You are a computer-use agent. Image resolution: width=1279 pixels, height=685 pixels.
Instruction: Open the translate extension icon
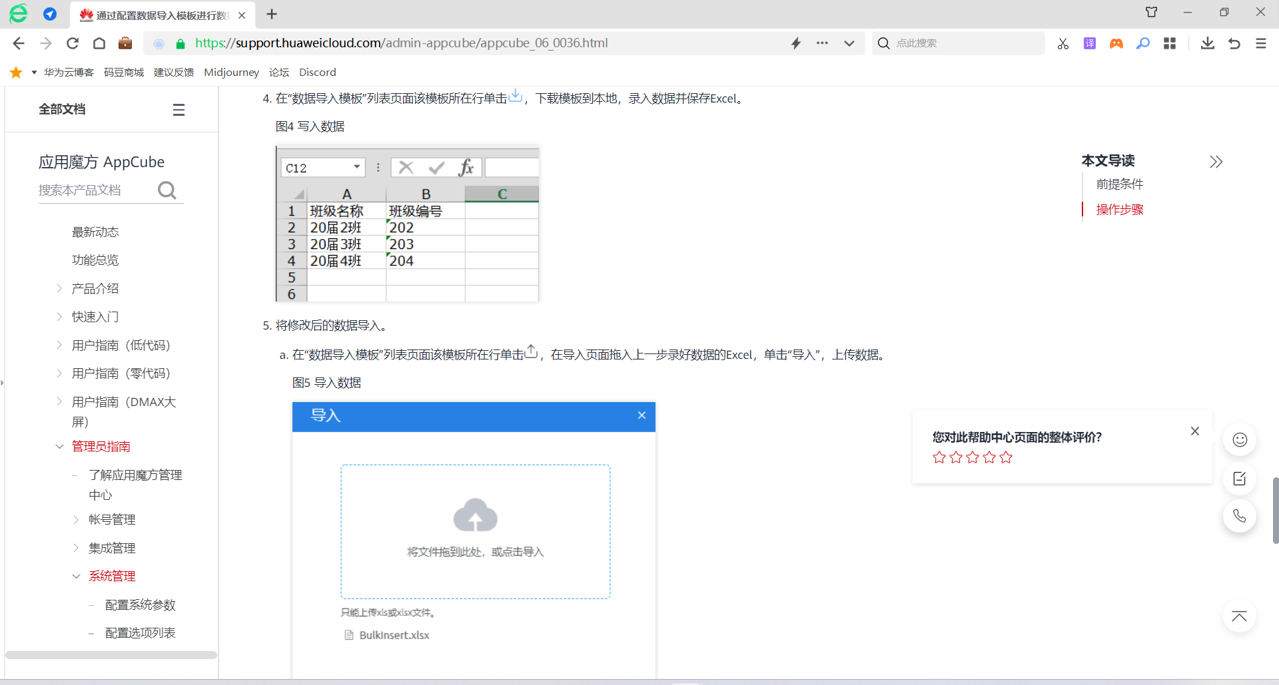pos(1090,43)
